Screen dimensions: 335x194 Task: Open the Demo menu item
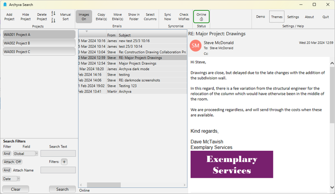[x=261, y=17]
